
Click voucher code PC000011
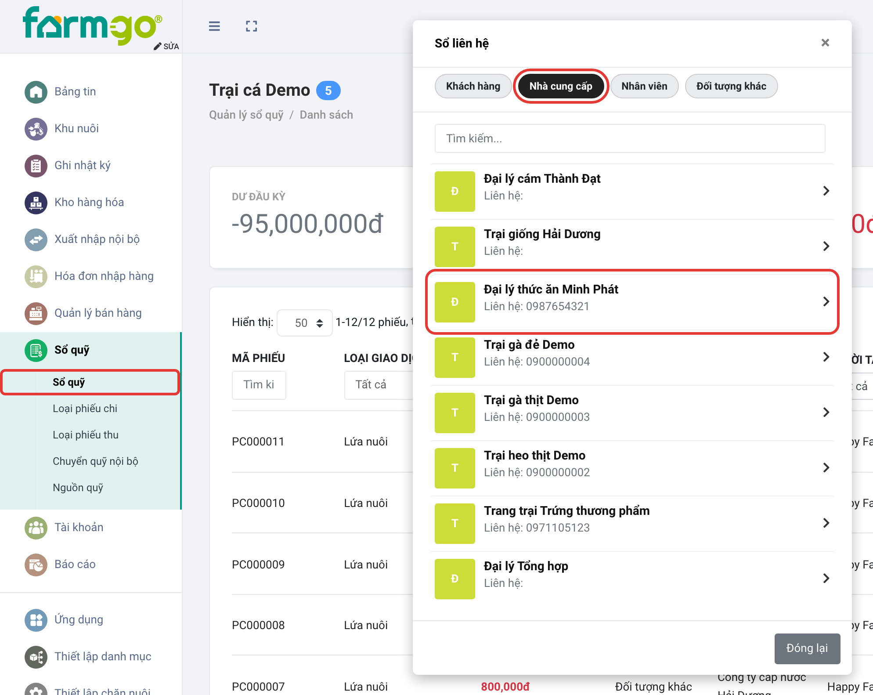tap(258, 442)
